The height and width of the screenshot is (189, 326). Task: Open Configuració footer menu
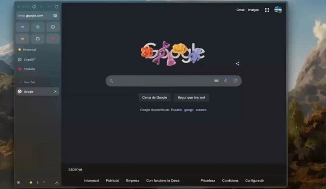click(255, 180)
